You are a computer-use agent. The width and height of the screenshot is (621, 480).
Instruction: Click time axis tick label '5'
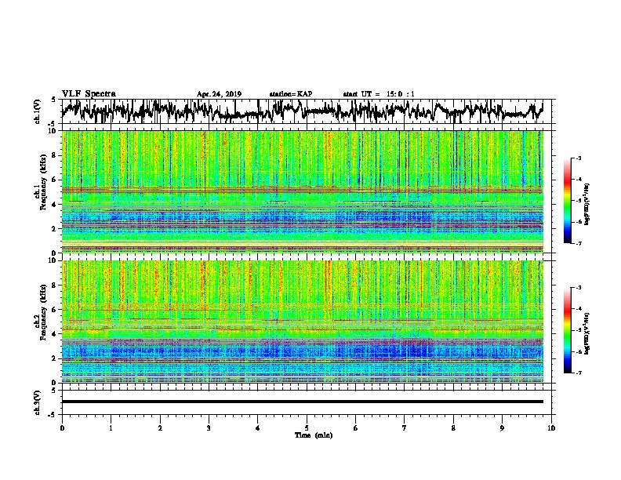[x=307, y=427]
